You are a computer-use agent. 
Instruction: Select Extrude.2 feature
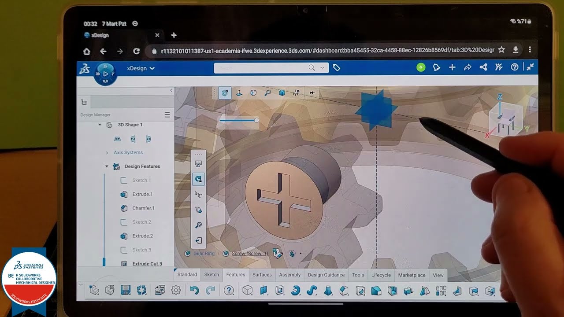click(142, 236)
